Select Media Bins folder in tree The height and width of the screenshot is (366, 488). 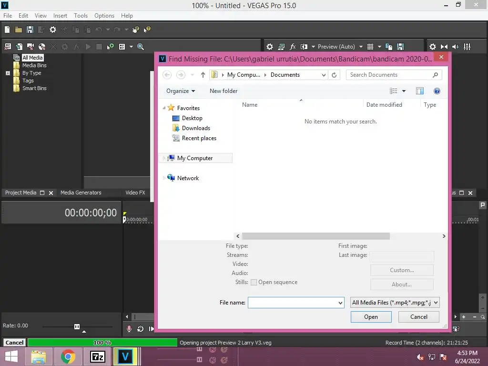tap(34, 65)
